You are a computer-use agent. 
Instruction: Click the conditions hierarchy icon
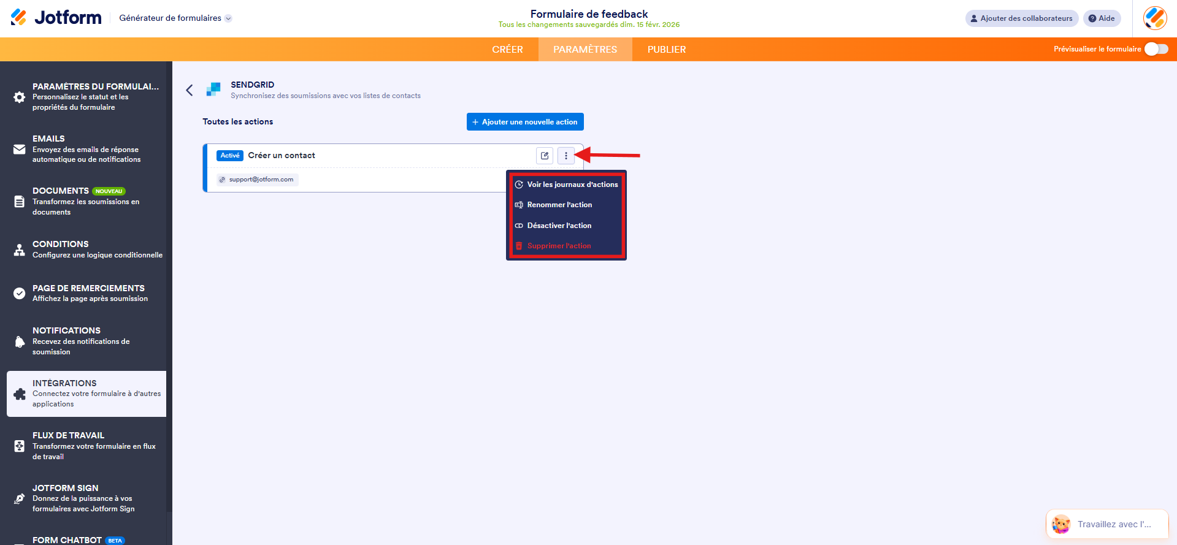click(x=20, y=250)
